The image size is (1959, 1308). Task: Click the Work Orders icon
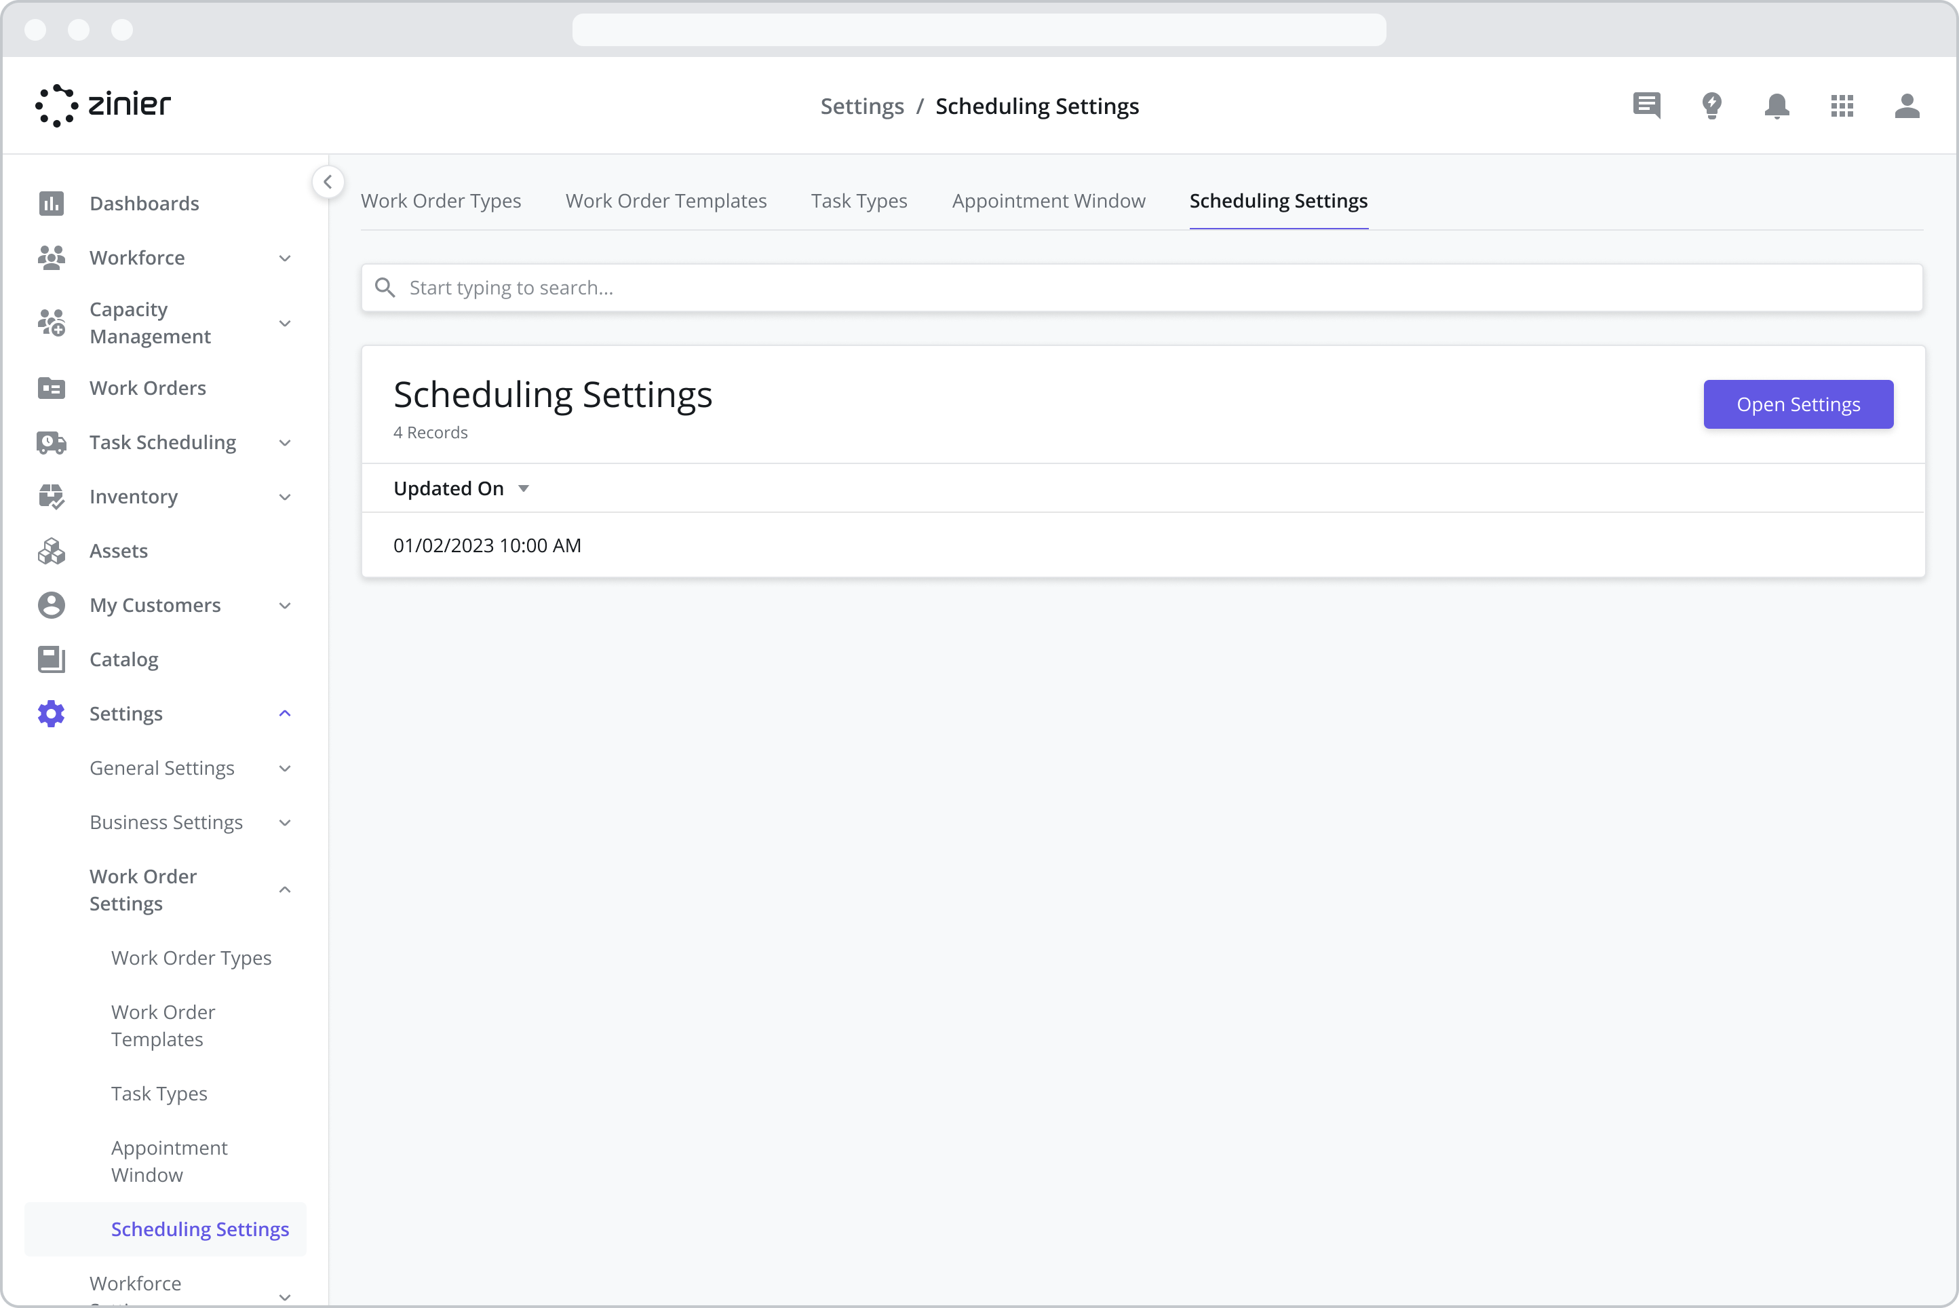[51, 388]
